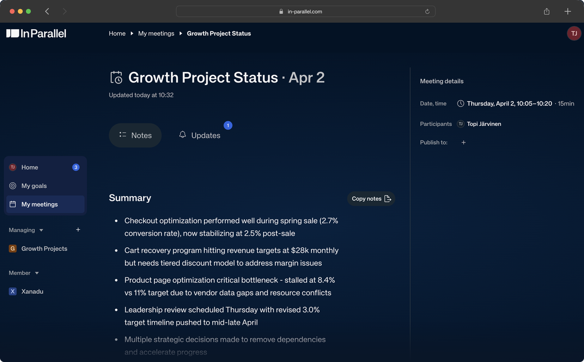Click the calendar icon for My meetings
The height and width of the screenshot is (362, 584).
point(13,204)
